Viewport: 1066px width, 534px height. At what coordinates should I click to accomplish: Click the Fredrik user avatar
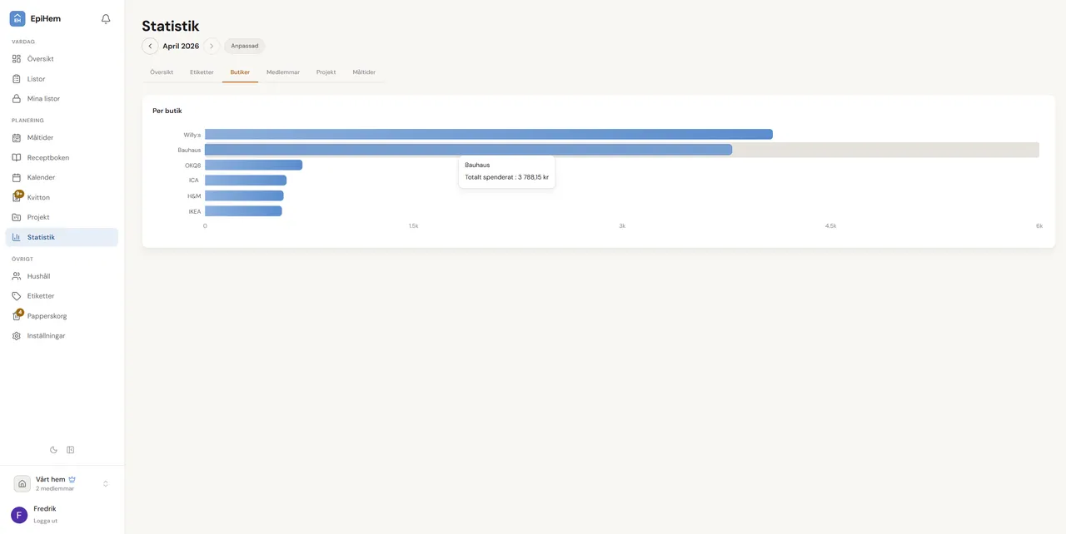(x=19, y=515)
